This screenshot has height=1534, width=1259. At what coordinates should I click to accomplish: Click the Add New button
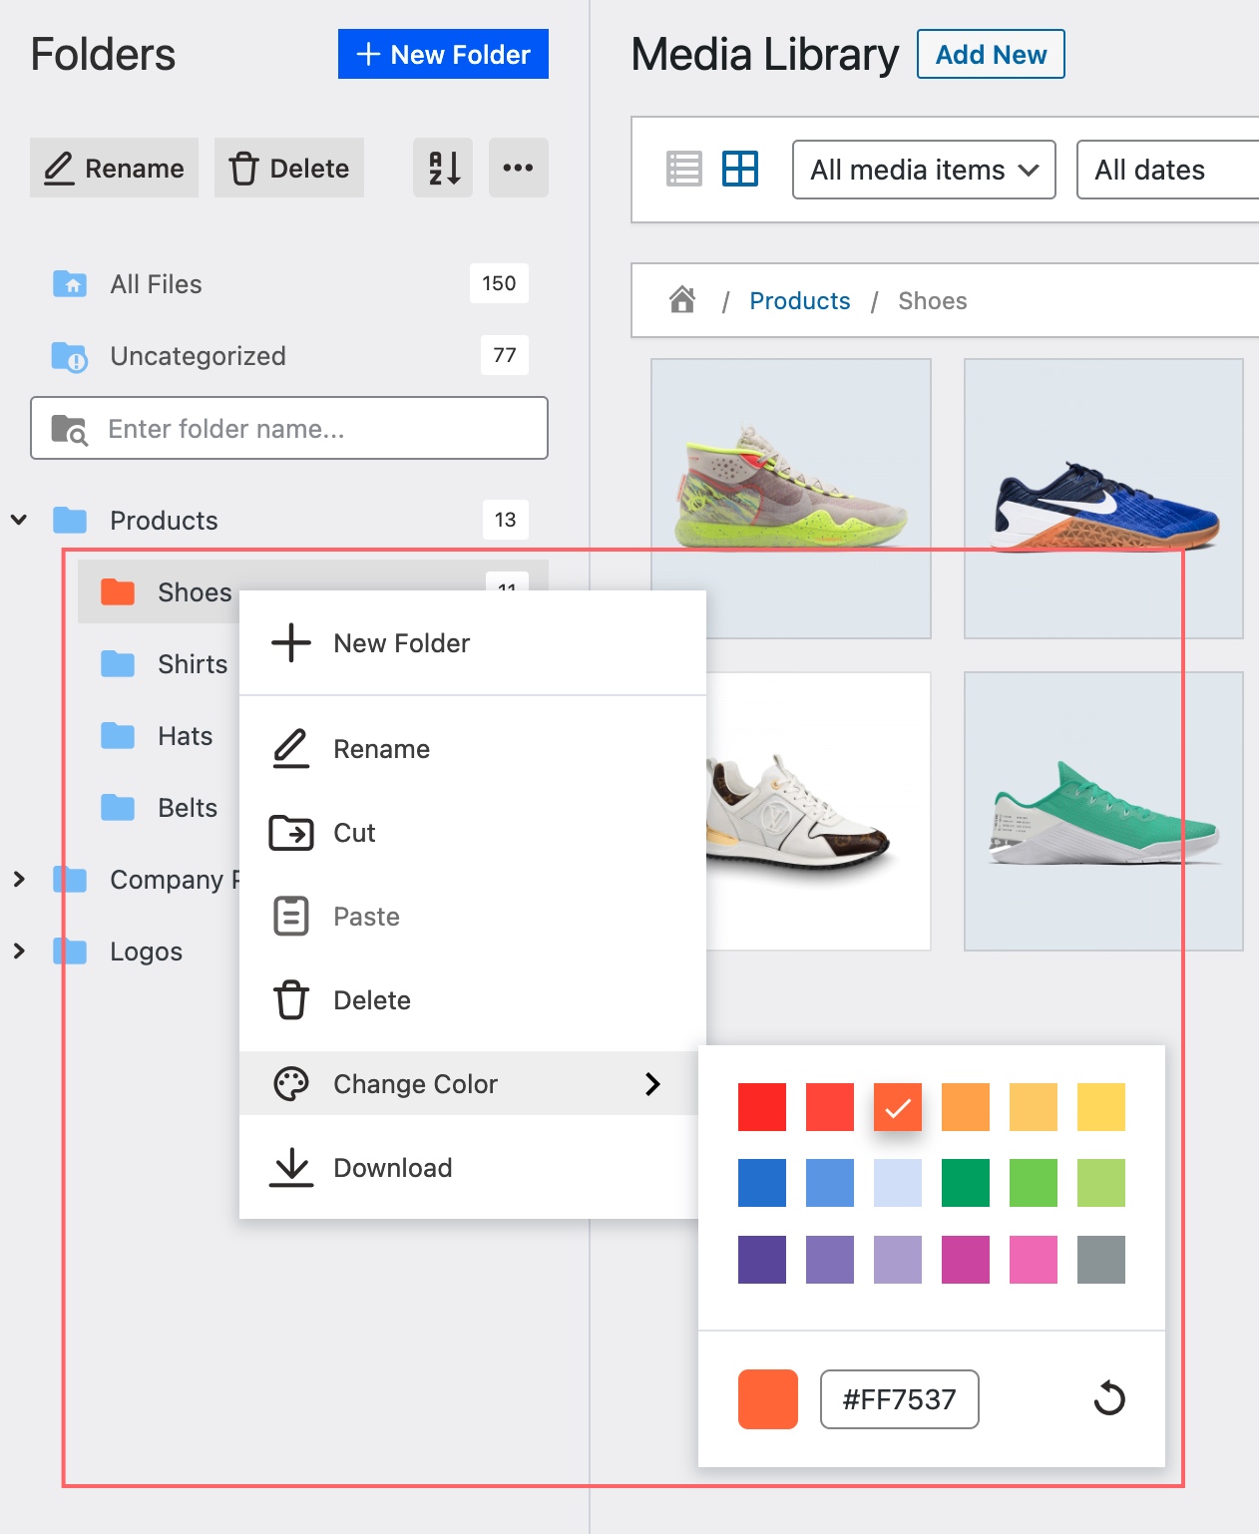[x=991, y=54]
